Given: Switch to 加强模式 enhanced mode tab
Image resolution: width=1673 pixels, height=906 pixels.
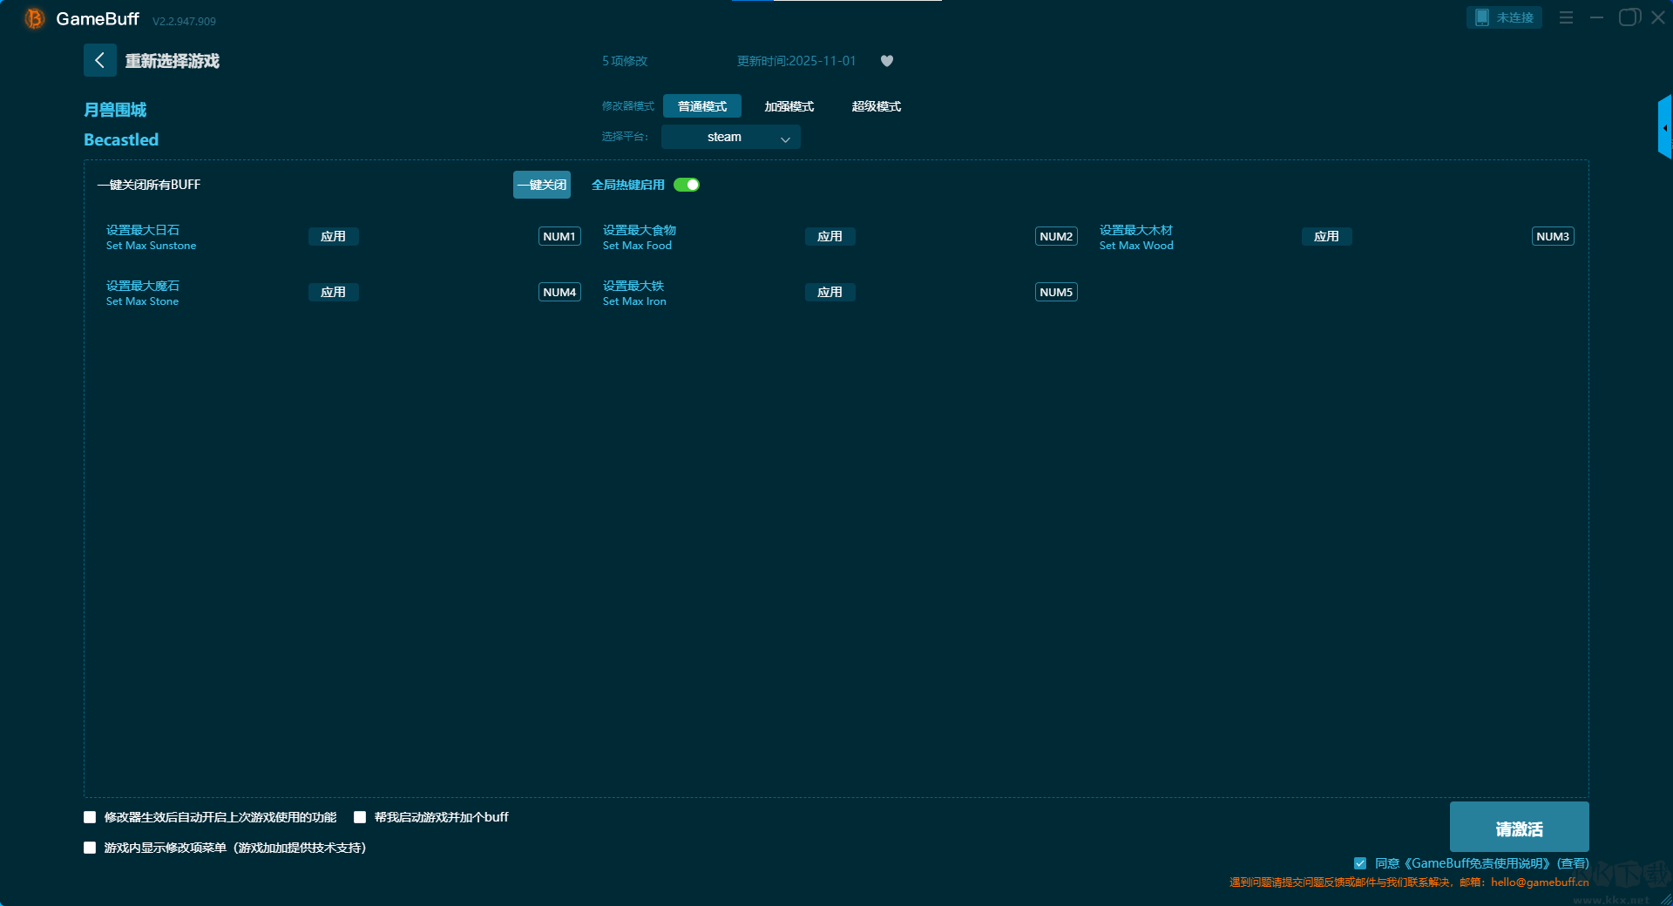Looking at the screenshot, I should click(789, 106).
